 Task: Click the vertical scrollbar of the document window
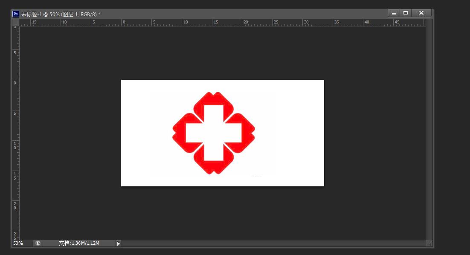coord(429,130)
